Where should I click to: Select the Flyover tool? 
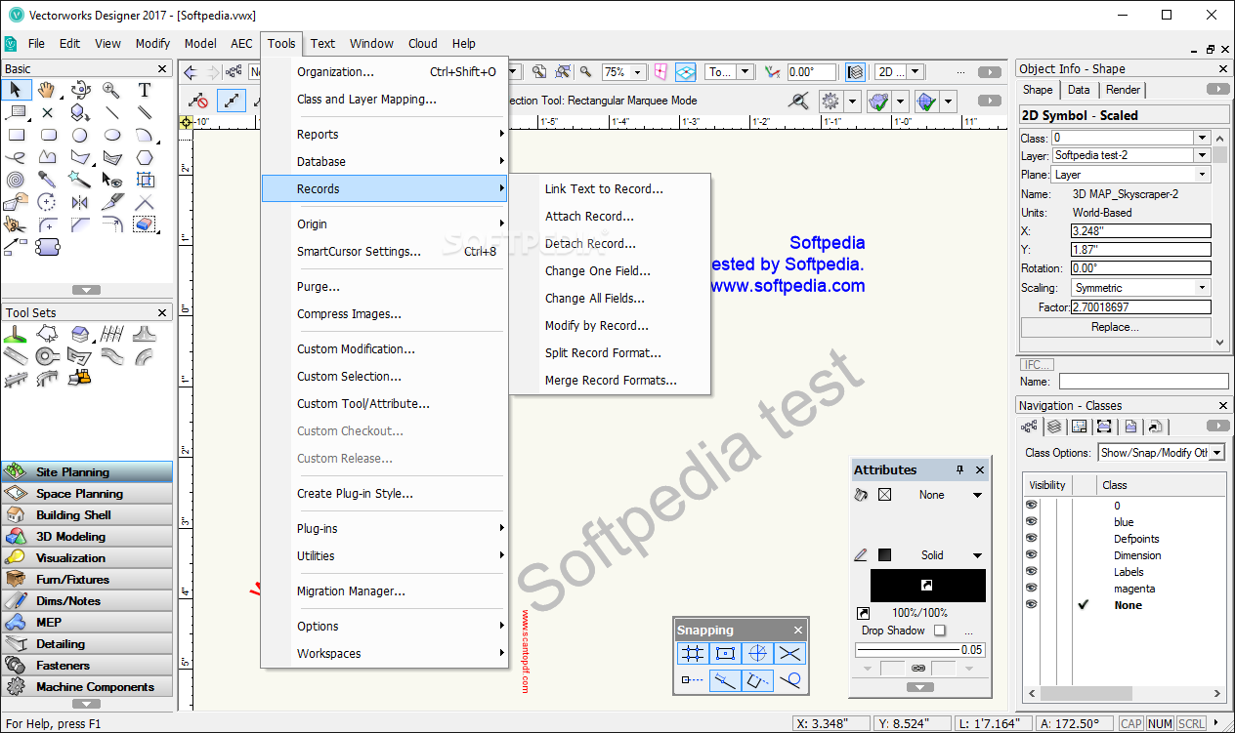pyautogui.click(x=80, y=90)
